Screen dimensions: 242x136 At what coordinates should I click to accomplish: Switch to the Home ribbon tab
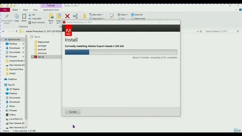point(15,10)
